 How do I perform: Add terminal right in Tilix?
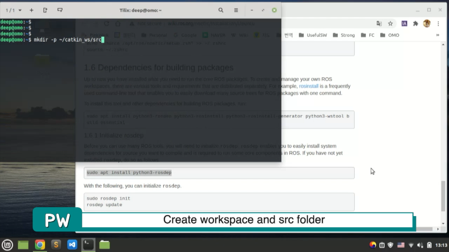click(45, 10)
